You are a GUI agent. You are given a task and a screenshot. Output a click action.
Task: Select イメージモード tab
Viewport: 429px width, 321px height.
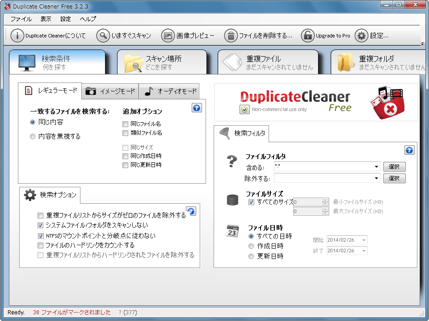pos(110,91)
